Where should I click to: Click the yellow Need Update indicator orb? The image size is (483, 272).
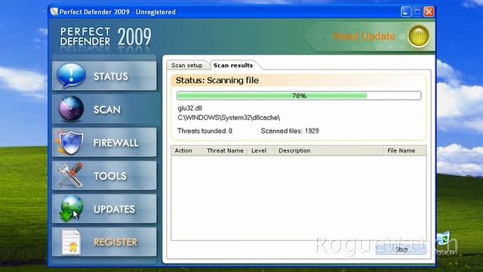419,36
